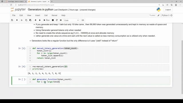Move selected cell down arrow
183x103 pixels.
40,20
